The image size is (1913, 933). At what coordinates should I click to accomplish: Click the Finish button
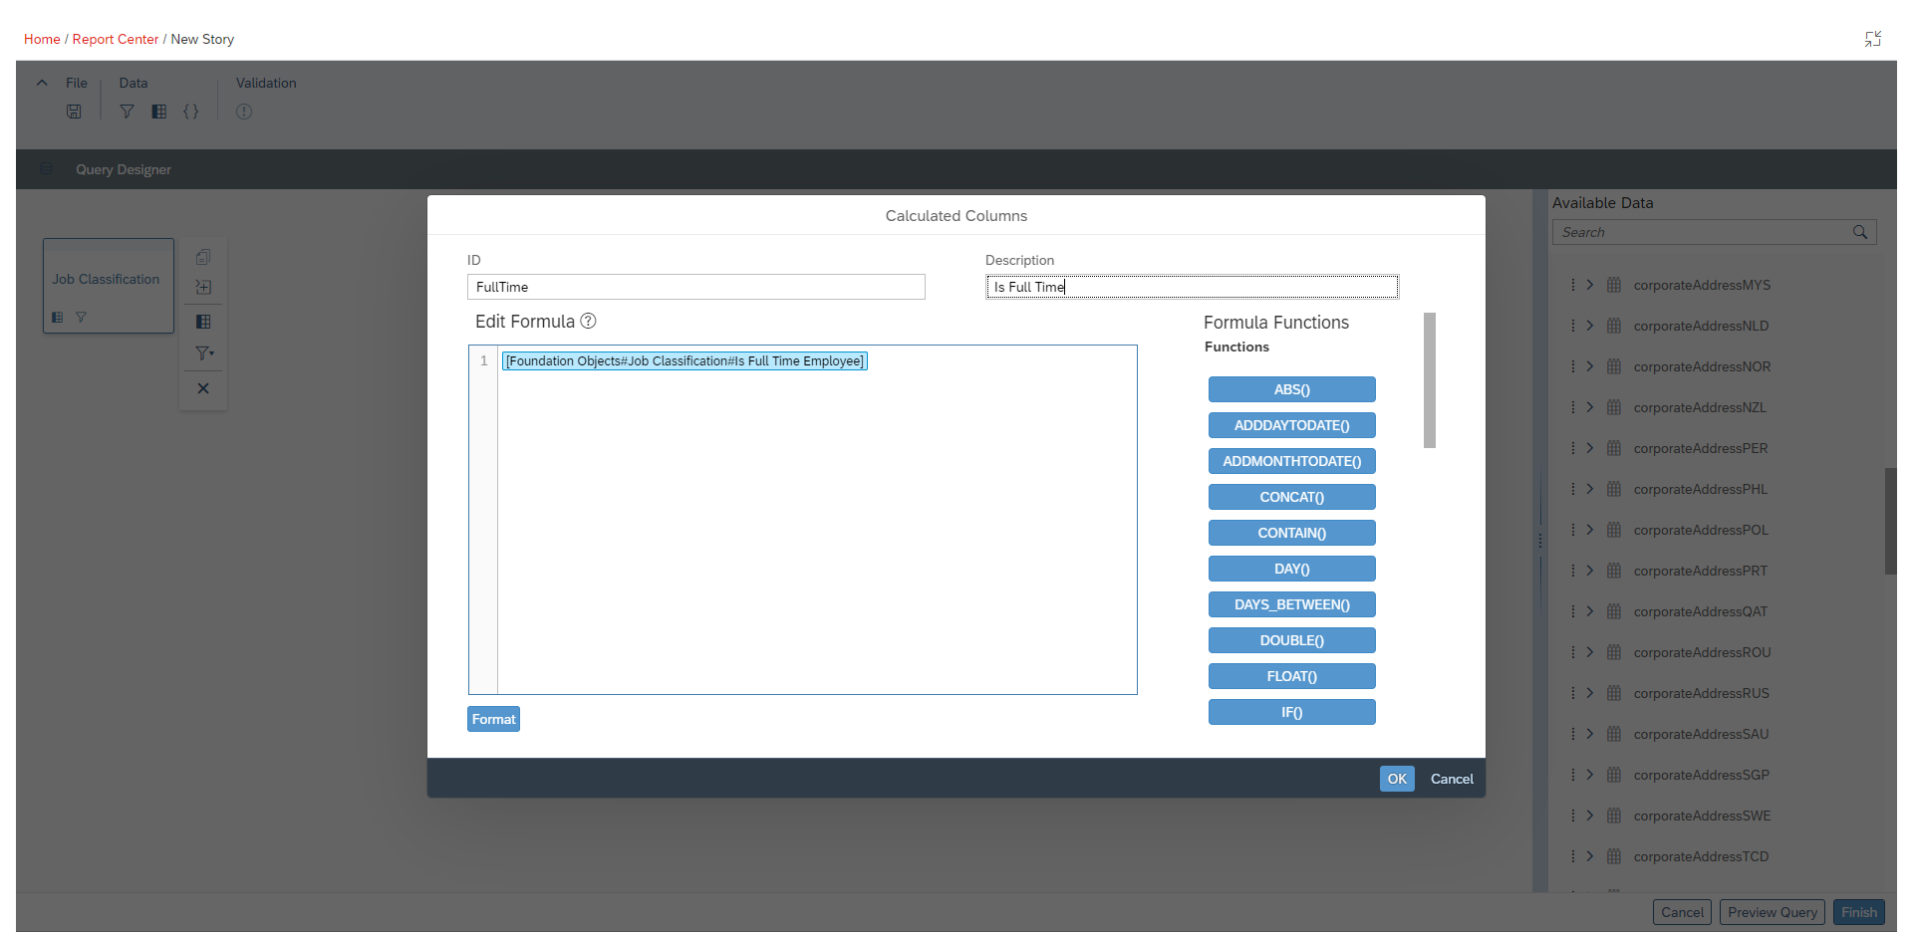pyautogui.click(x=1859, y=912)
